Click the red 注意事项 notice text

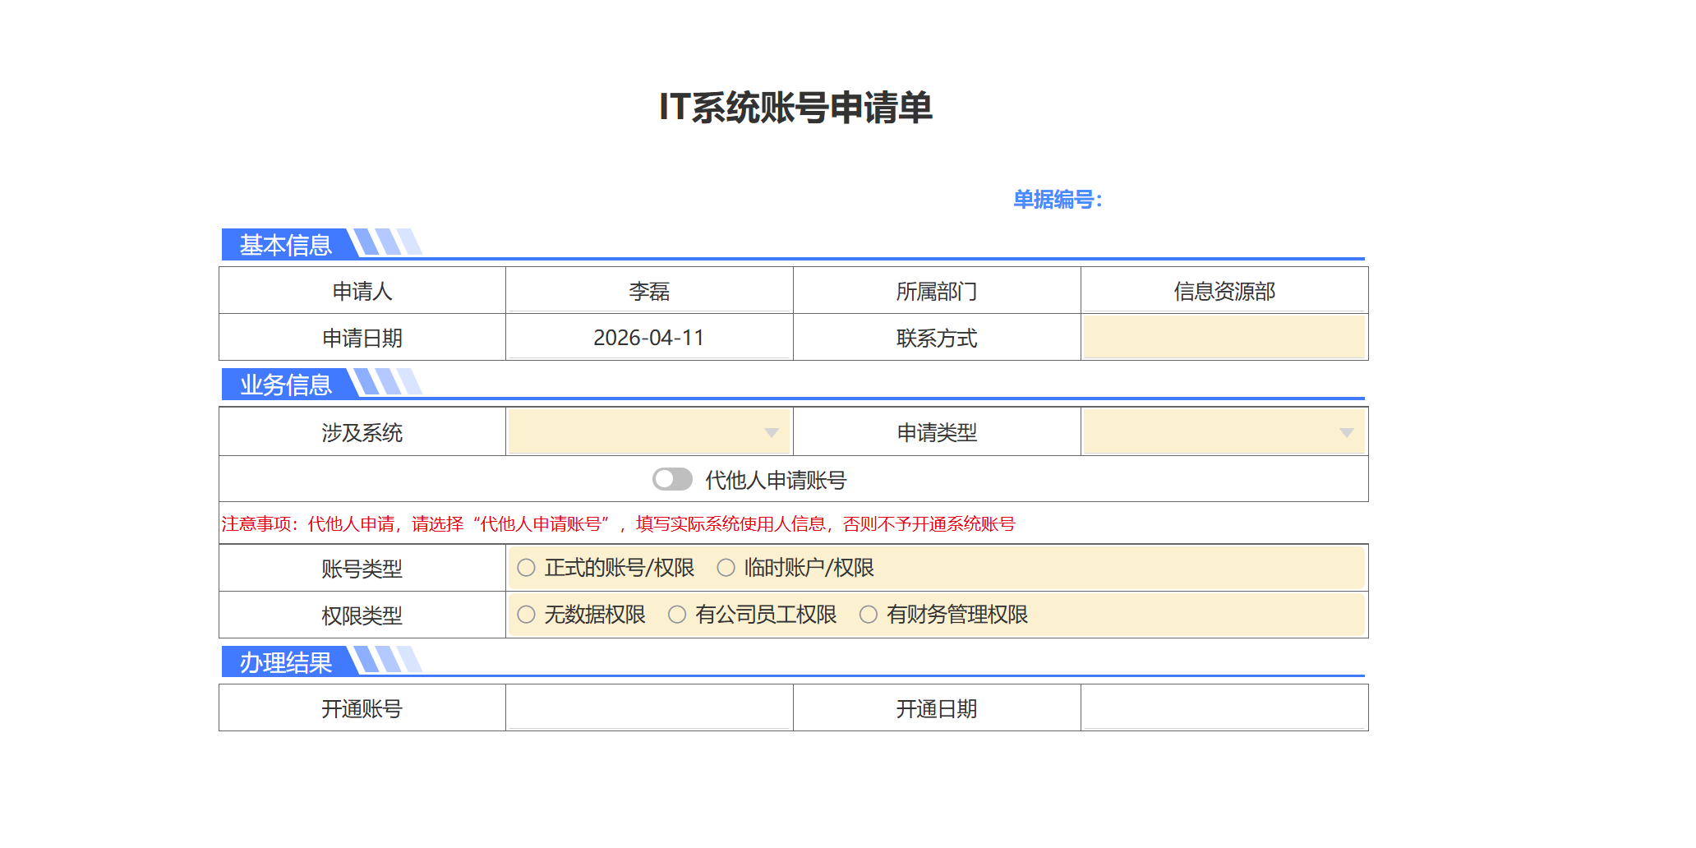(x=617, y=524)
